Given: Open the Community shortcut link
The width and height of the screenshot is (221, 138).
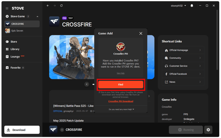Looking at the screenshot, I should (x=183, y=58).
